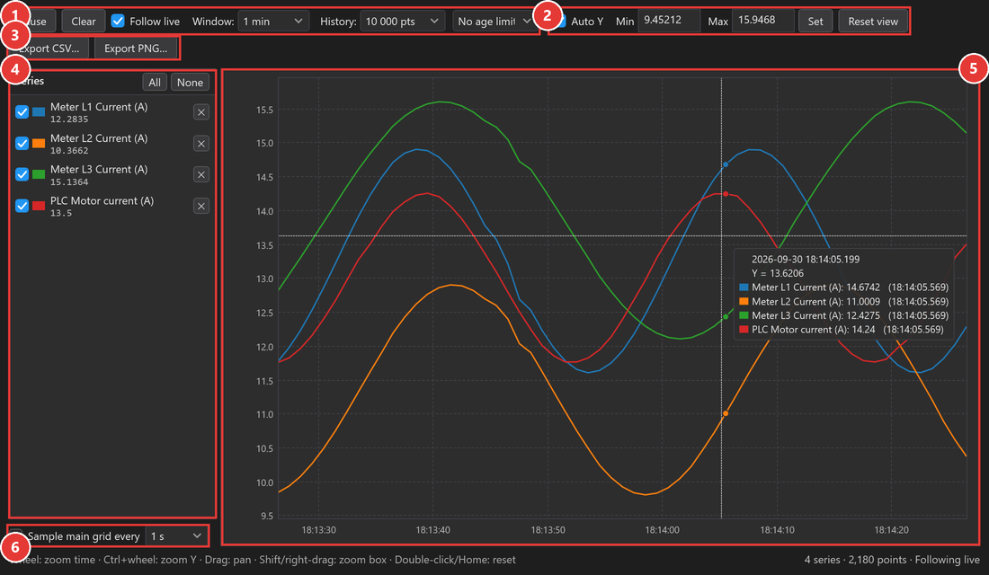Click the '4 series · 2,180 points · Following live' status
Viewport: 989px width, 575px height.
pos(892,559)
